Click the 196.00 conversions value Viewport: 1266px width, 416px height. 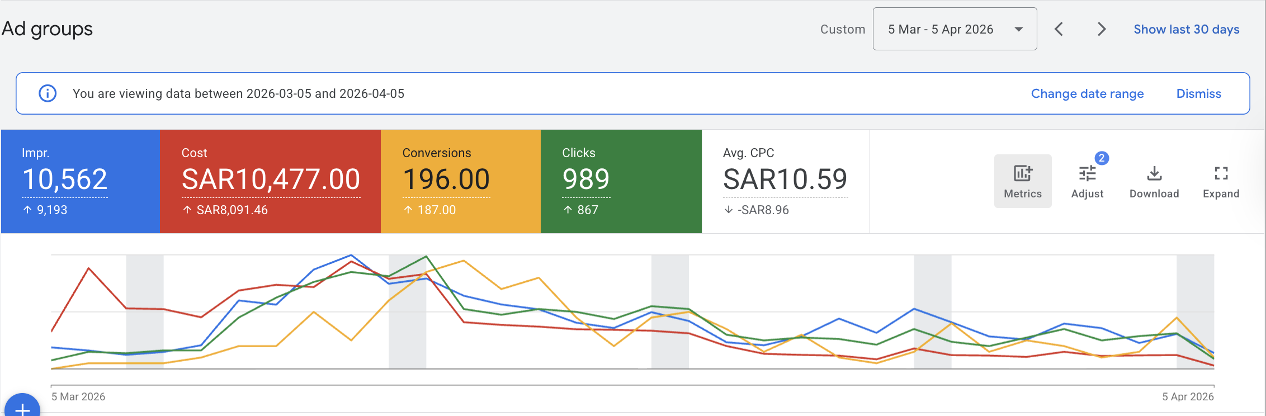point(446,179)
